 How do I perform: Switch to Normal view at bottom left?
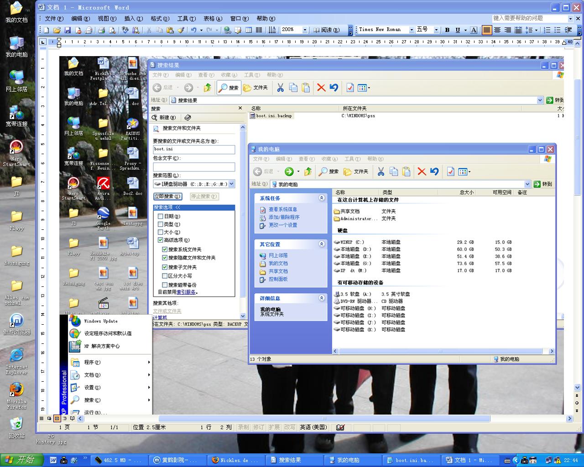42,418
